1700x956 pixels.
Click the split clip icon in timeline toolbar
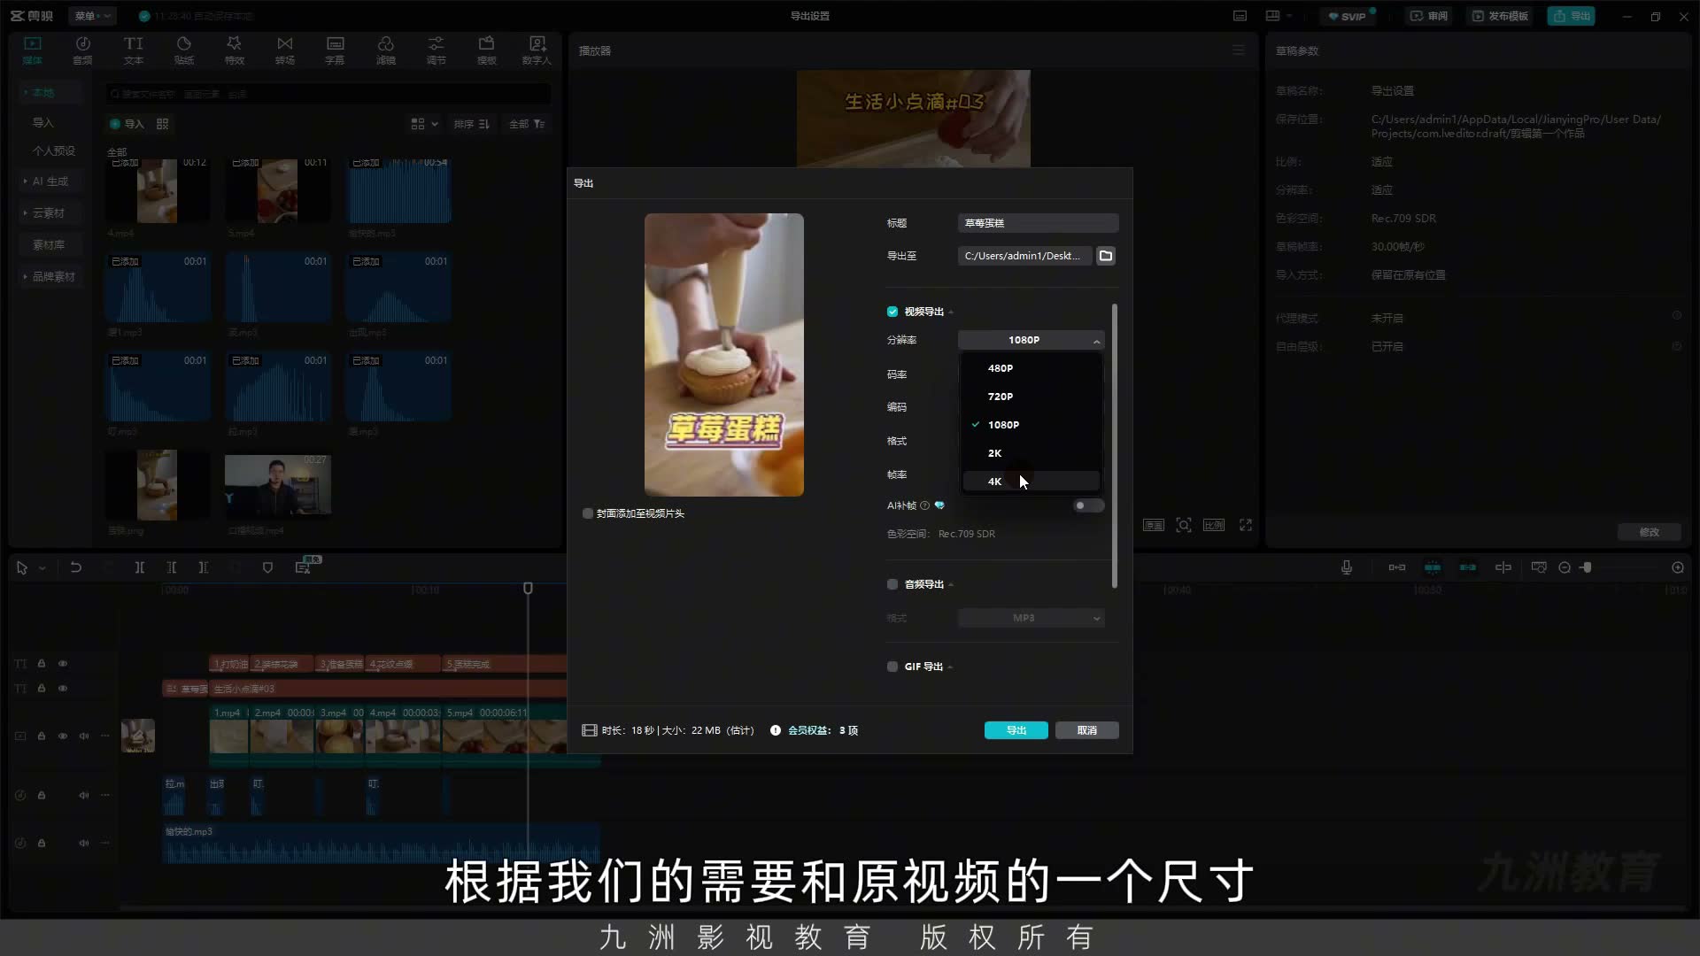[x=140, y=567]
